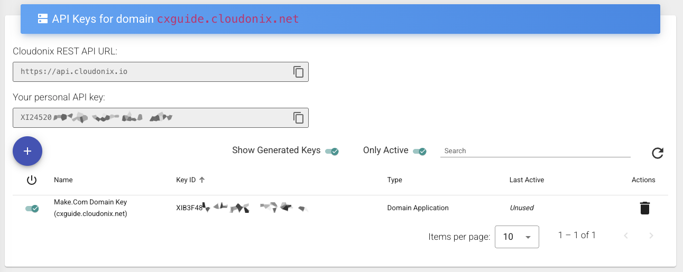Image resolution: width=683 pixels, height=272 pixels.
Task: Click the round plus button to add key
Action: 27,151
